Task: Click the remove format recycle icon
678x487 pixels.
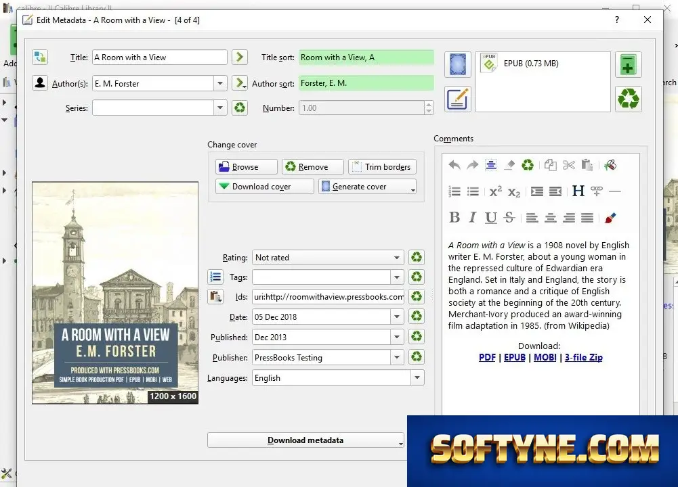Action: 628,99
